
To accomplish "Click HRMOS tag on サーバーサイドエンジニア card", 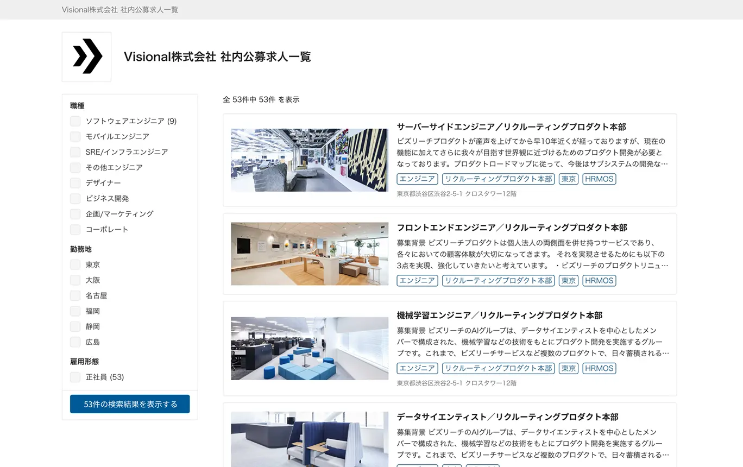I will click(600, 179).
